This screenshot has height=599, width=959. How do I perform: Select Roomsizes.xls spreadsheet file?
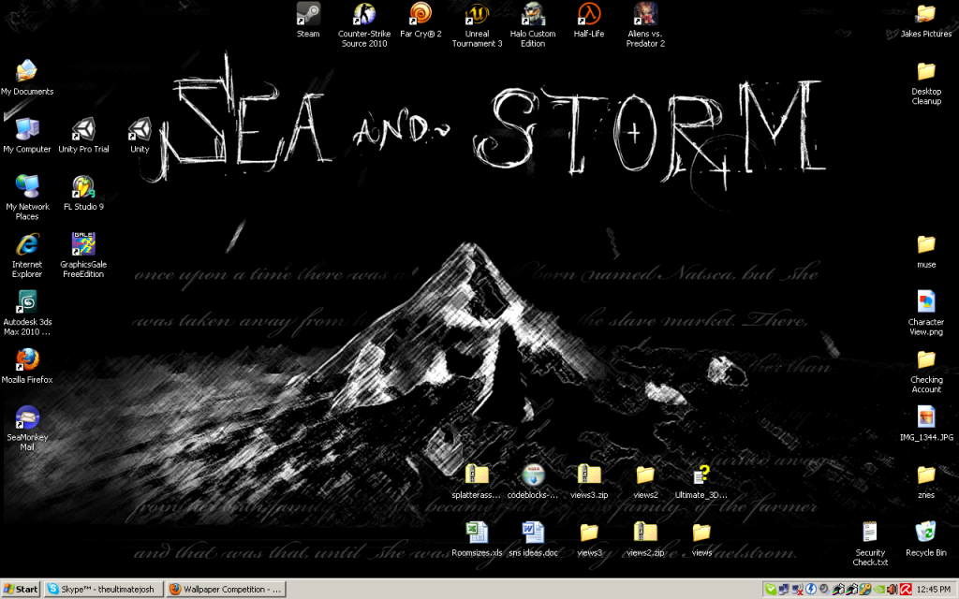coord(477,533)
